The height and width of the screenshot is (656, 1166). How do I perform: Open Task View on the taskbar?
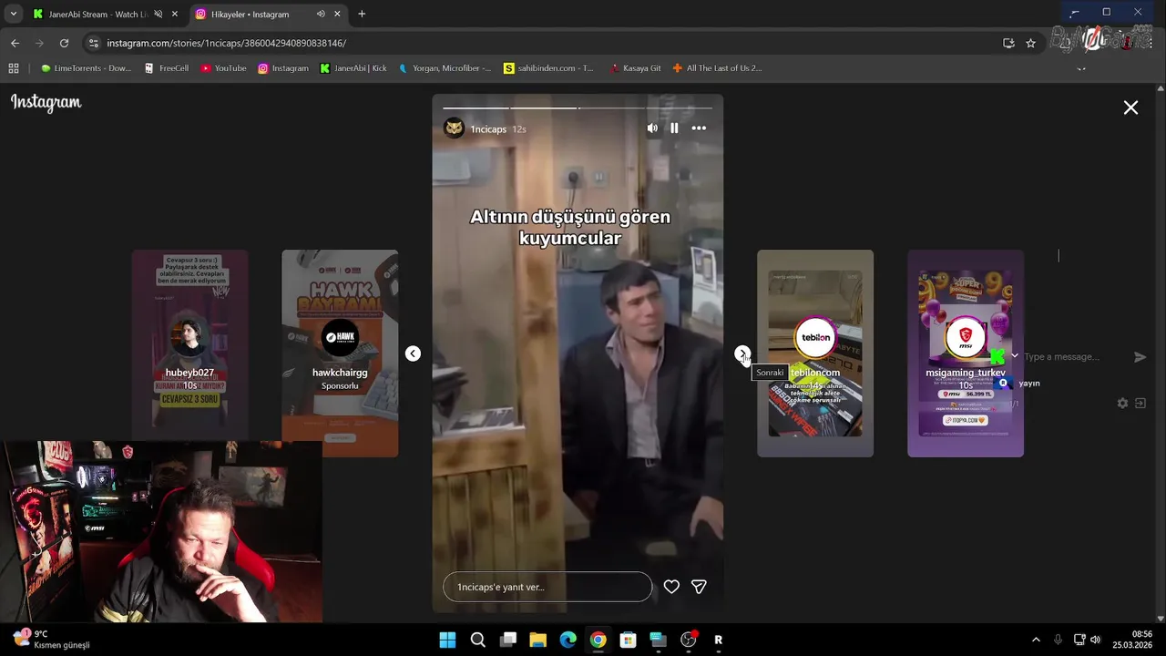507,640
